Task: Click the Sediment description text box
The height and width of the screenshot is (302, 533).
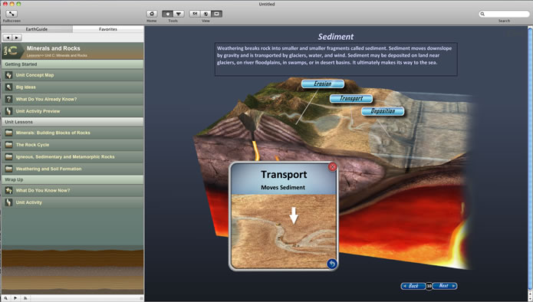Action: pos(336,59)
